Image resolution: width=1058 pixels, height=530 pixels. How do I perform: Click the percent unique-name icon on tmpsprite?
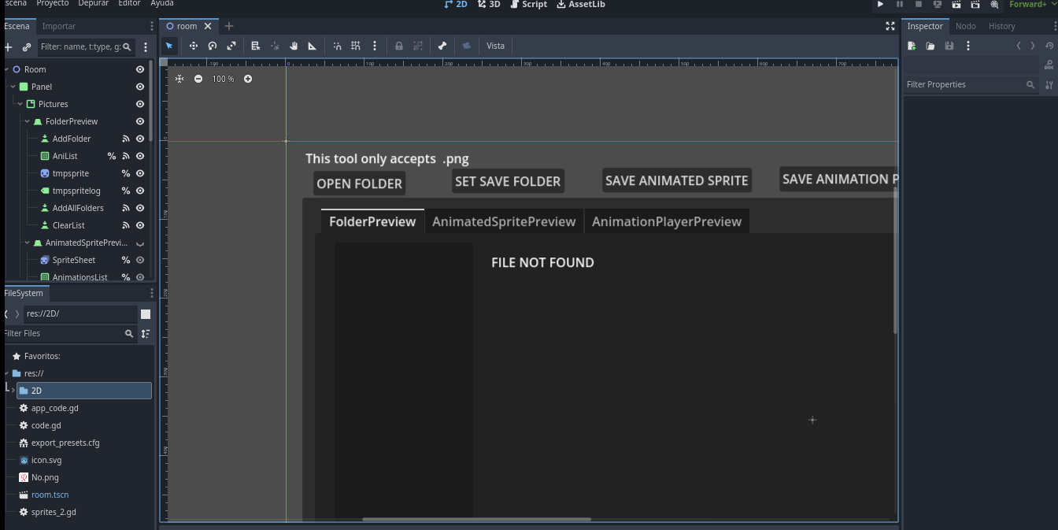(x=125, y=173)
